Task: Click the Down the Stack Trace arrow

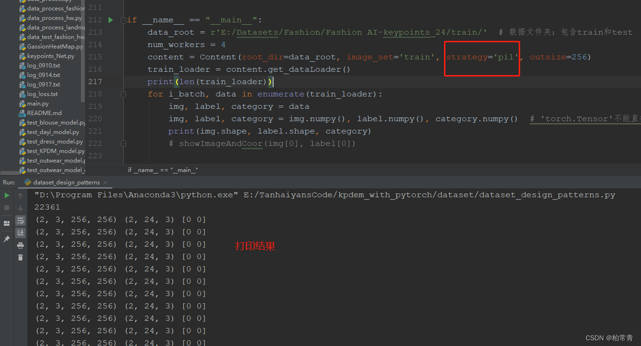Action: pyautogui.click(x=20, y=208)
